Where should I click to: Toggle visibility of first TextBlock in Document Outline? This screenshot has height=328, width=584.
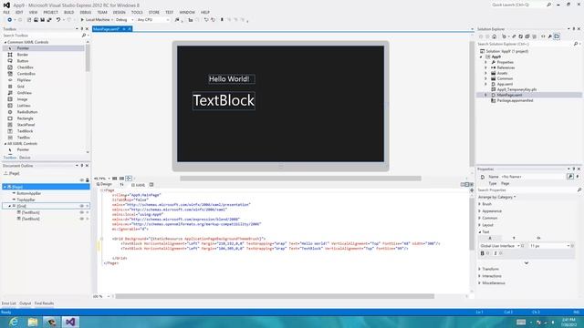81,212
